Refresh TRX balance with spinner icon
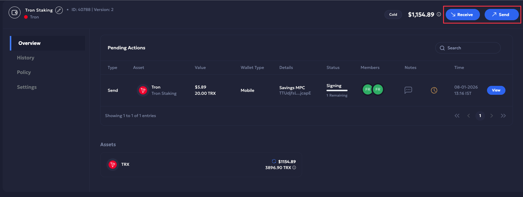The image size is (523, 197). [x=274, y=161]
